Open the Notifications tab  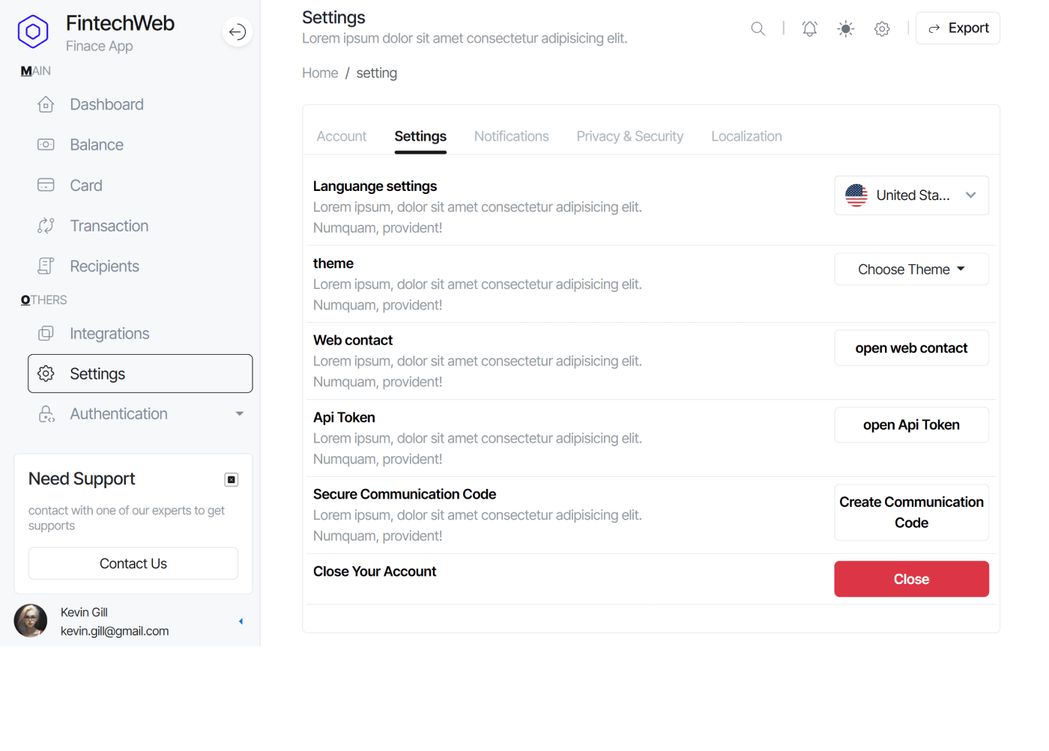[512, 136]
